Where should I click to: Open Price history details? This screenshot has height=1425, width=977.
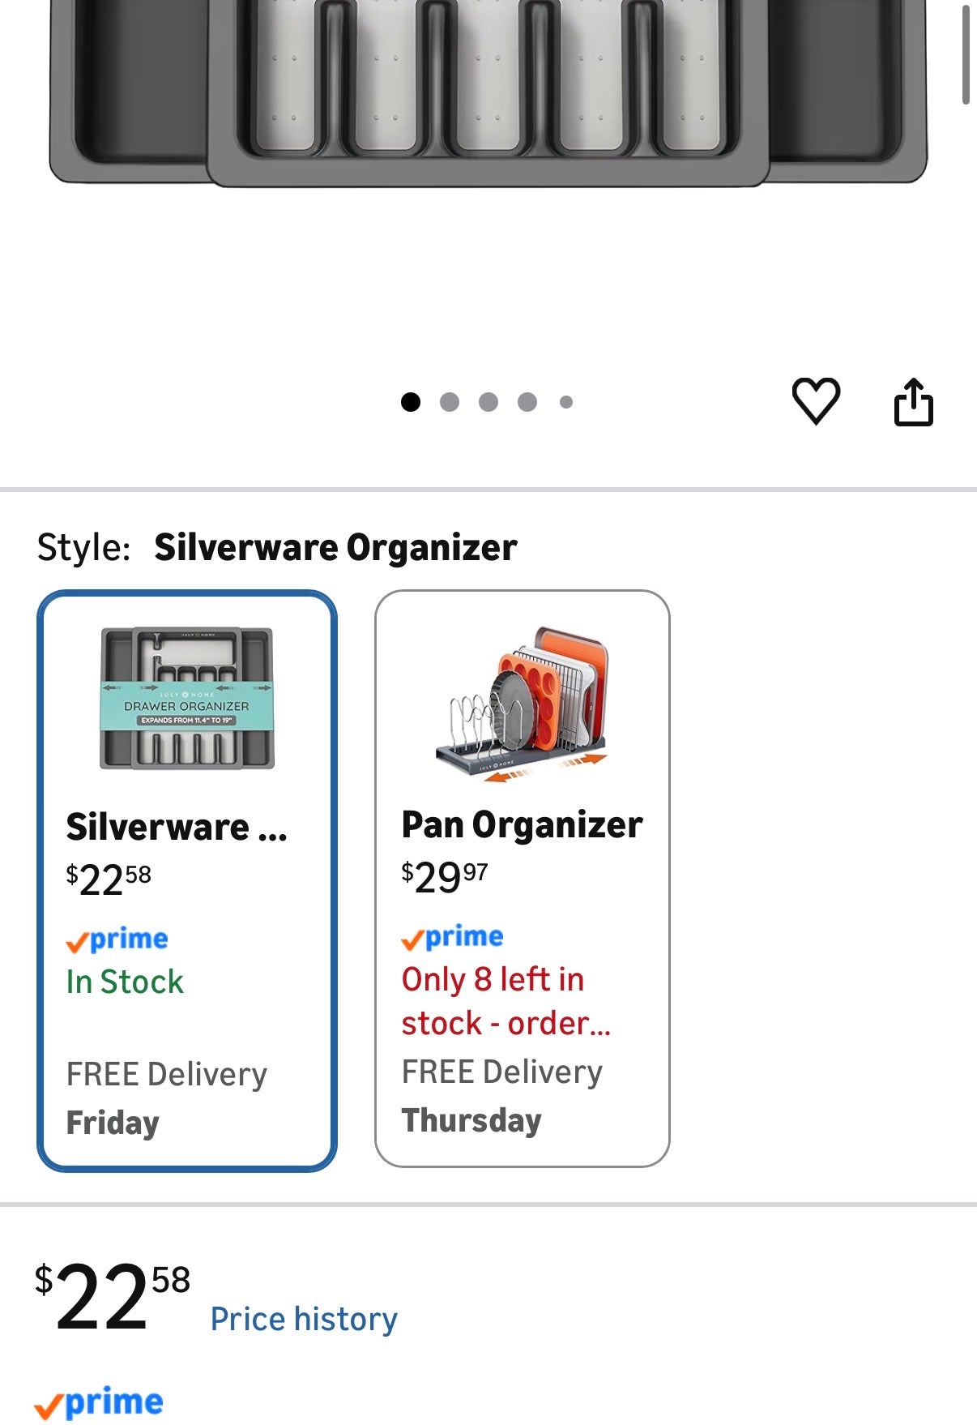302,1319
